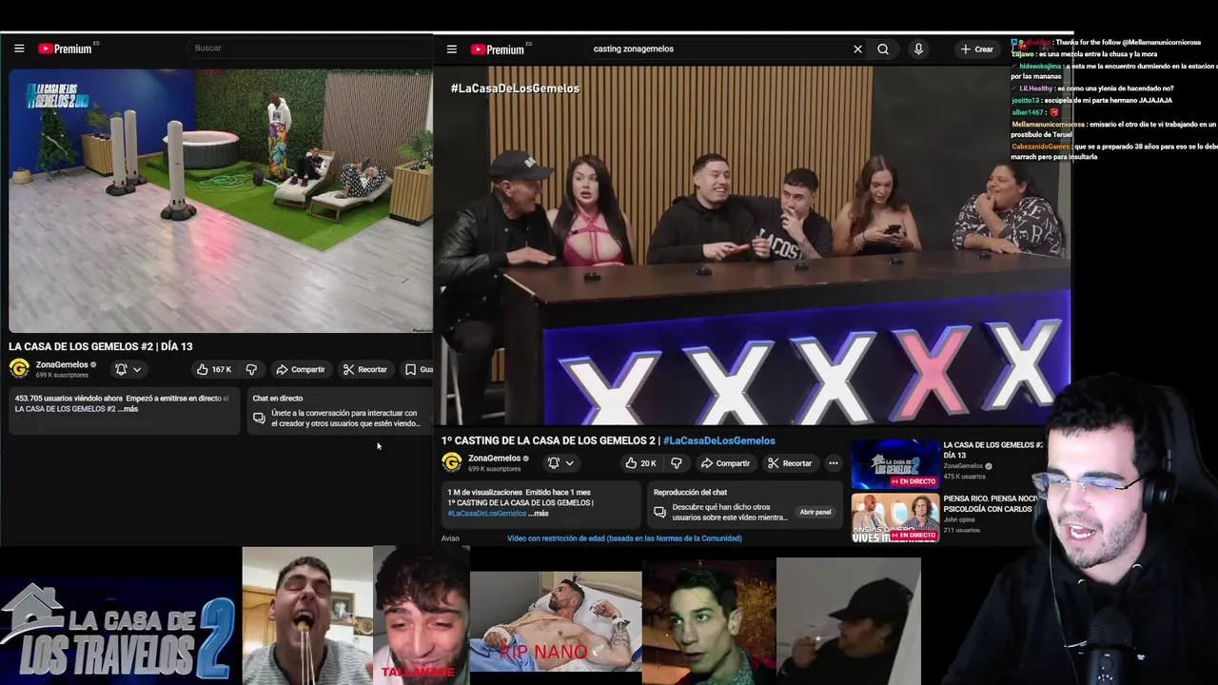This screenshot has width=1218, height=685.
Task: Open age restriction notice link
Action: pos(624,538)
